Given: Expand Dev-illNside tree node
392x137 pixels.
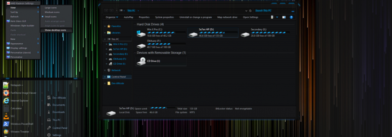Looking at the screenshot, I should (x=105, y=83).
